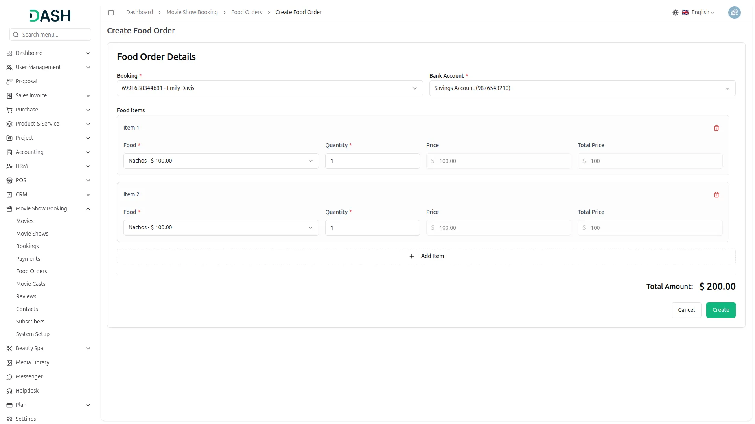The image size is (755, 424).
Task: Open Messenger from the sidebar icon
Action: click(x=9, y=376)
